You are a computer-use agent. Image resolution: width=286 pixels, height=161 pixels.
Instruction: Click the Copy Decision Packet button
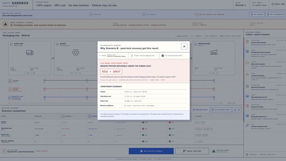click(220, 110)
